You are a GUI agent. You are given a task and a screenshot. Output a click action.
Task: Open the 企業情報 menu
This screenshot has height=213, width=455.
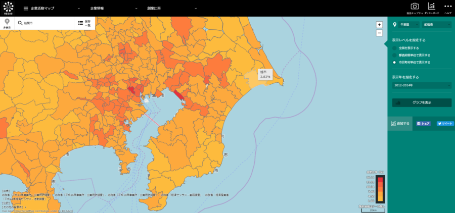[114, 9]
